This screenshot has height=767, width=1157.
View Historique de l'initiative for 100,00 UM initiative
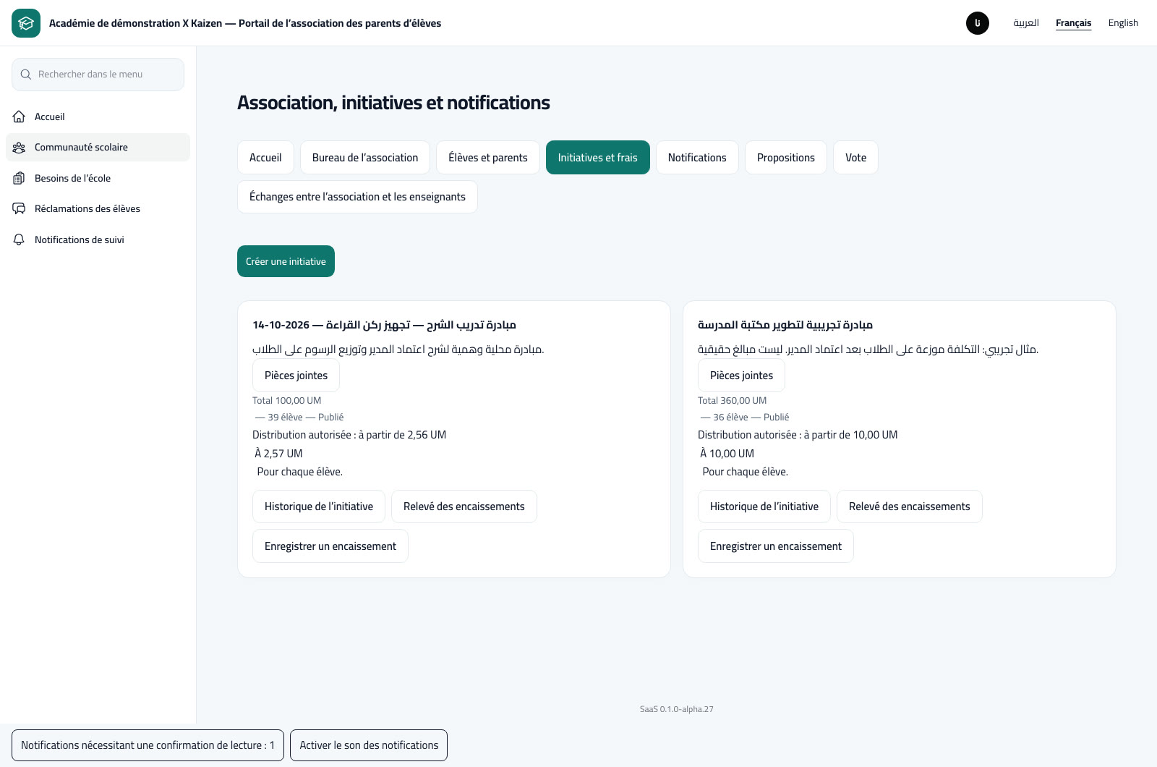pyautogui.click(x=319, y=507)
